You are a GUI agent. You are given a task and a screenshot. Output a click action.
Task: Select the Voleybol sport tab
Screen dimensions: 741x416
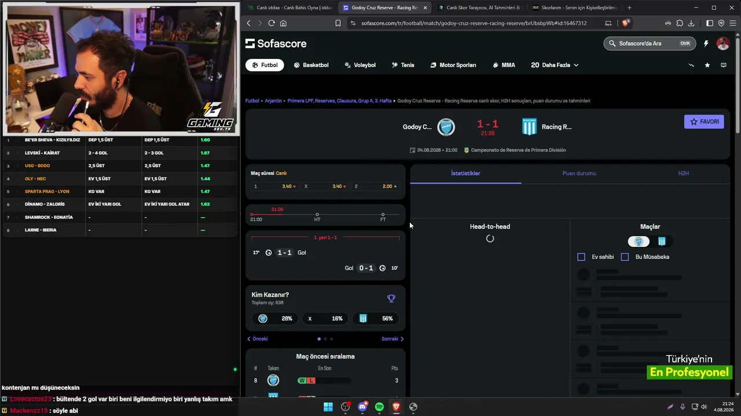[360, 65]
